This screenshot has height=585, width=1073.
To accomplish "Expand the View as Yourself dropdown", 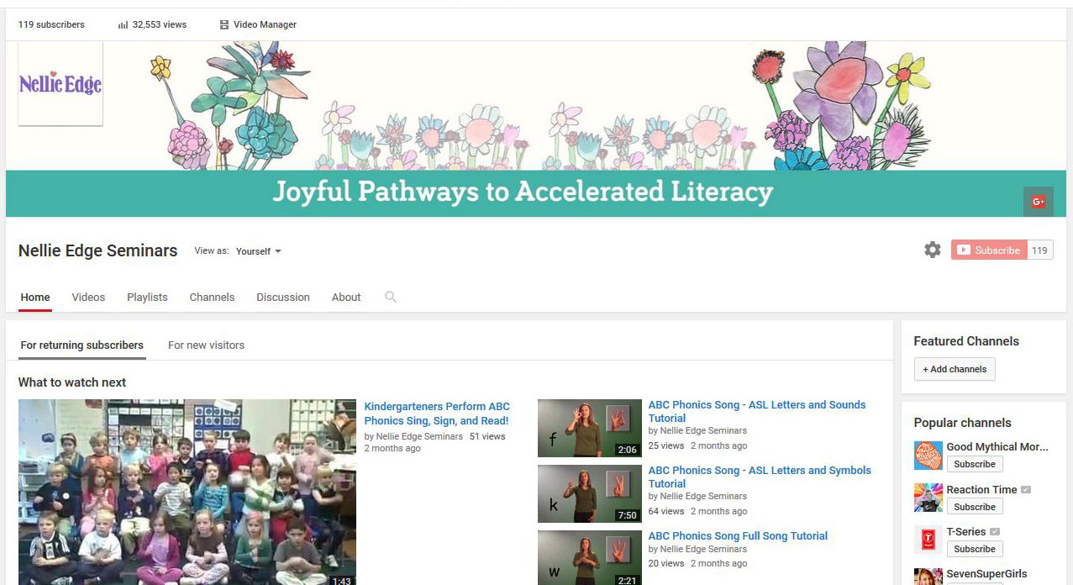I will click(x=259, y=251).
